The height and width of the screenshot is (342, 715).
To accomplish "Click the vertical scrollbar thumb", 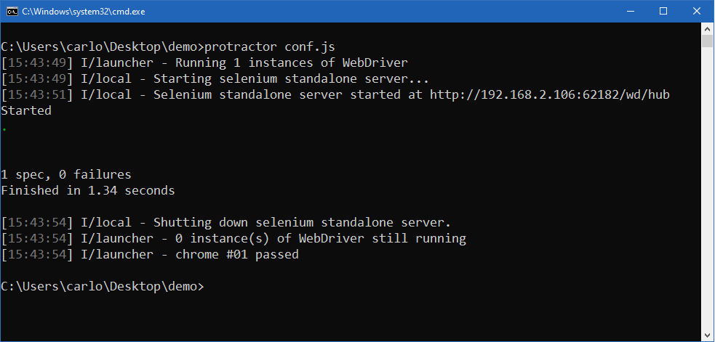I will tap(707, 41).
